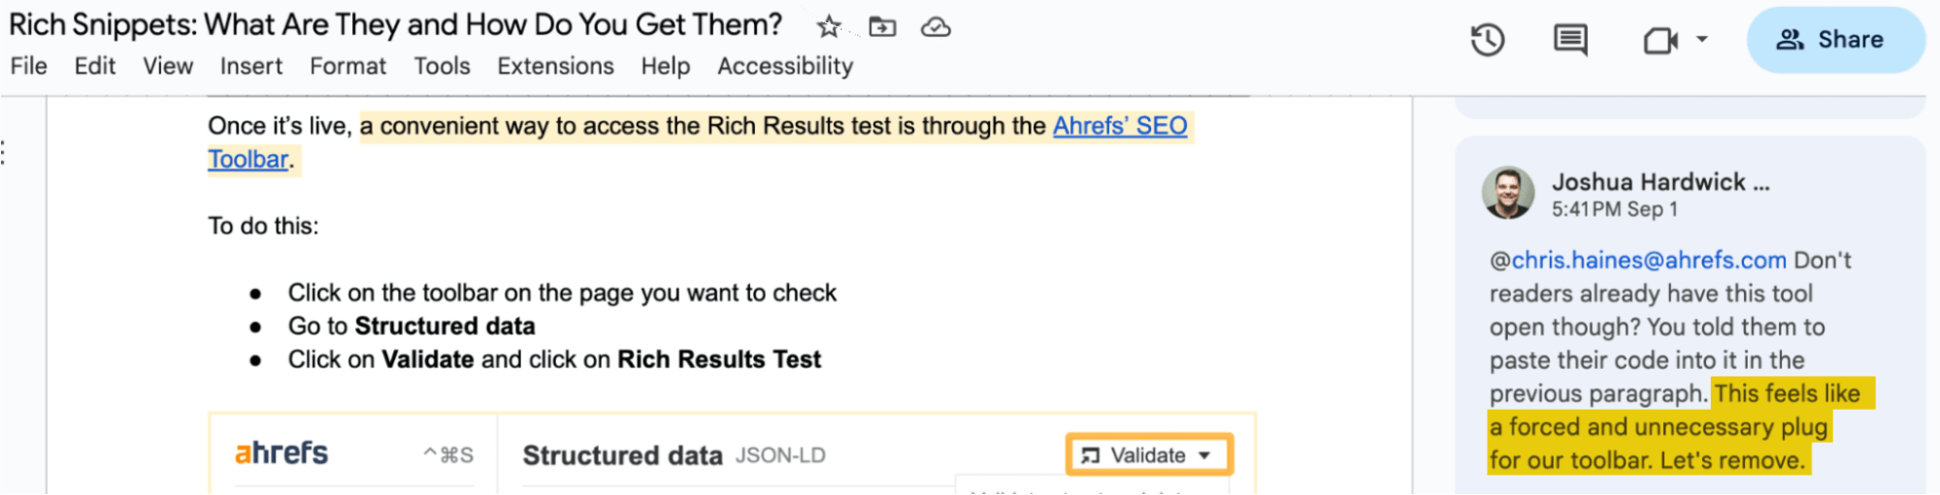Start a video call with camera icon
This screenshot has width=1940, height=495.
click(x=1660, y=41)
